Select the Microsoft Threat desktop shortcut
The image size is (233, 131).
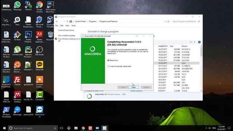(40, 22)
